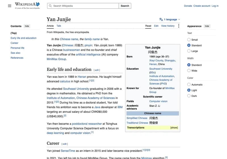
Task: Select Wide width option
Action: point(189,70)
